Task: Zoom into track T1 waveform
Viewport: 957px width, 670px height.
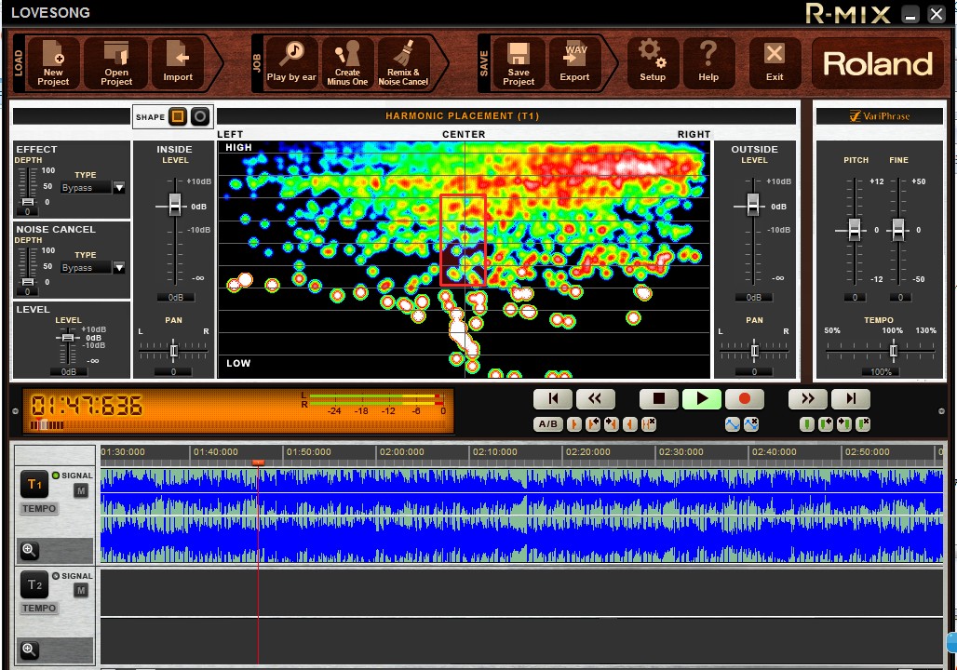Action: click(x=29, y=550)
